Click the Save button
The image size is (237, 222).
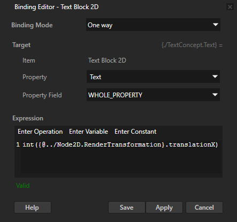coord(127,208)
